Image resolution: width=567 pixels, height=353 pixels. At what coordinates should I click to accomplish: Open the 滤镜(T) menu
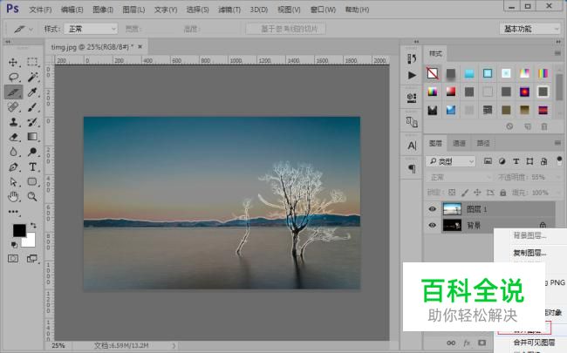coord(229,10)
